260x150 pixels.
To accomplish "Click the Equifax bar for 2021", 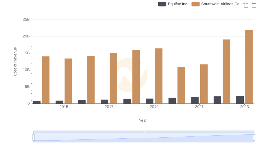I will click(x=195, y=100).
